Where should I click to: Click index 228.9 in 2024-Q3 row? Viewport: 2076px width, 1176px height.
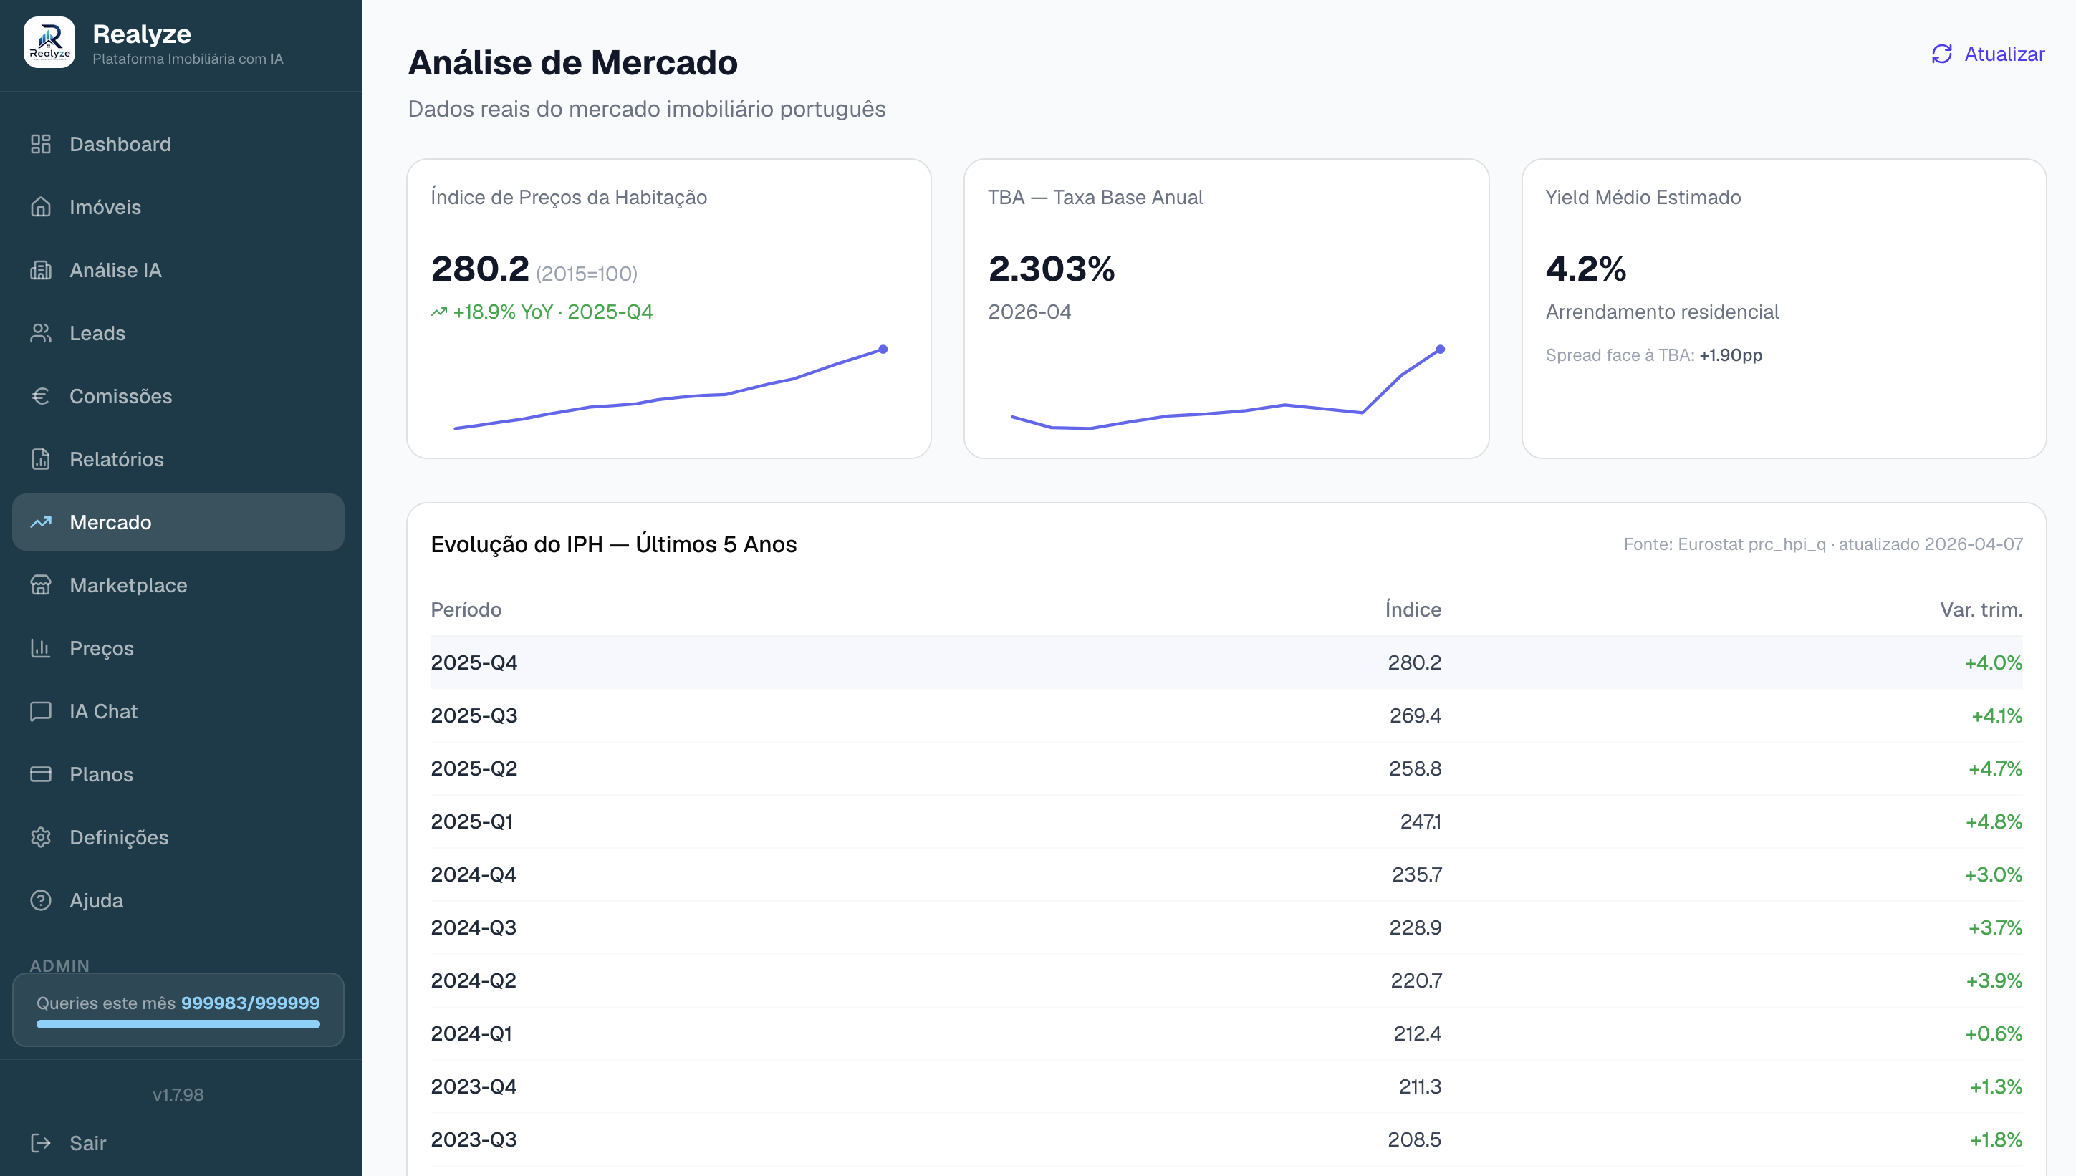pos(1416,927)
